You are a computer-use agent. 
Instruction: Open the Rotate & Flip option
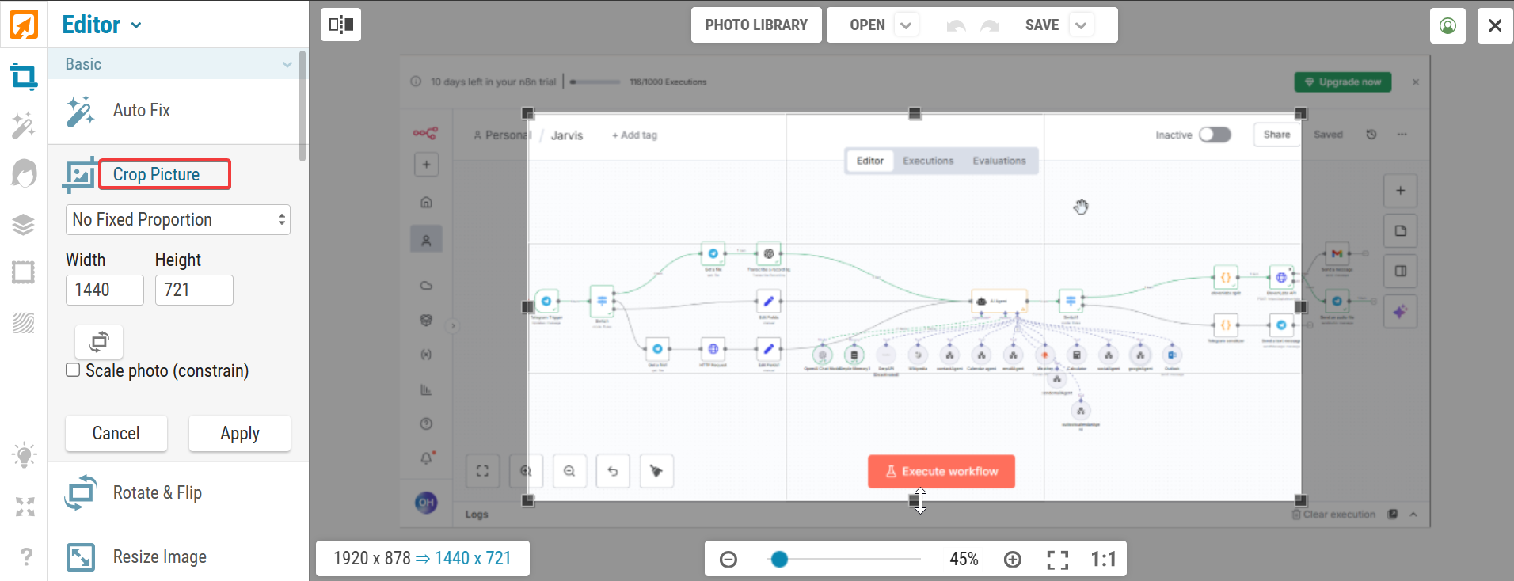coord(158,492)
